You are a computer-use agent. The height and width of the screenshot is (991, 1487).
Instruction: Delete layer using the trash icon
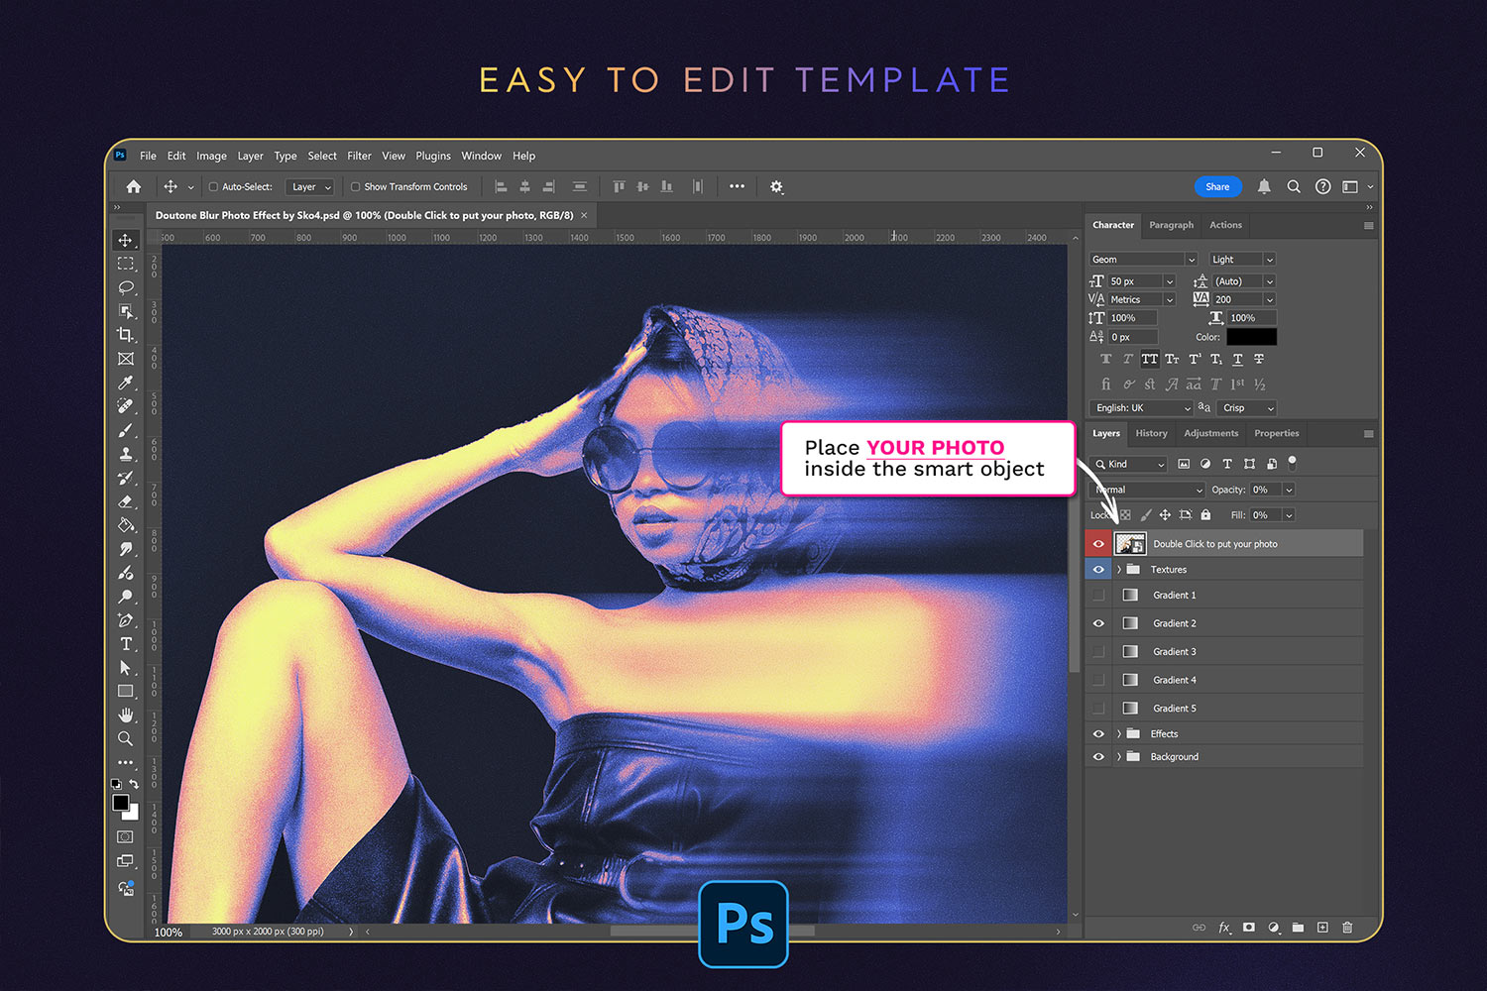1347,928
